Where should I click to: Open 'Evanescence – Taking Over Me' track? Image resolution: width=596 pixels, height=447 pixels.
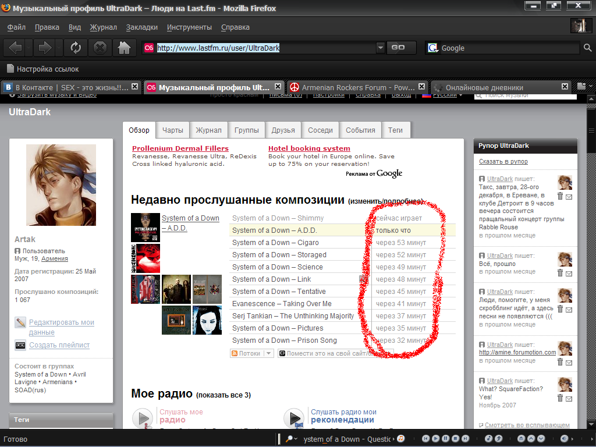pos(282,304)
